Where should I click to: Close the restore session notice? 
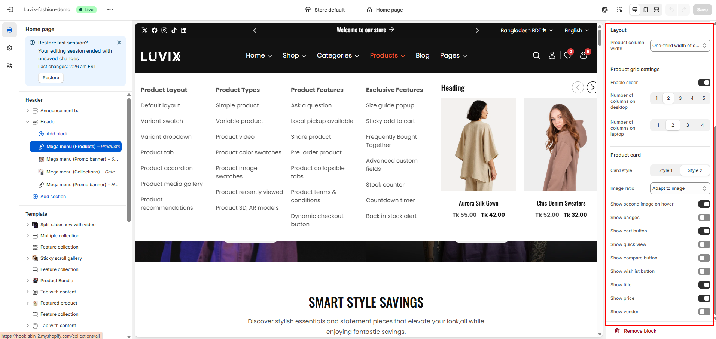[x=119, y=43]
